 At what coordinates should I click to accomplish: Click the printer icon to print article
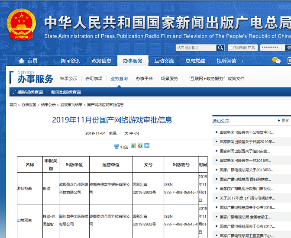pos(117,147)
